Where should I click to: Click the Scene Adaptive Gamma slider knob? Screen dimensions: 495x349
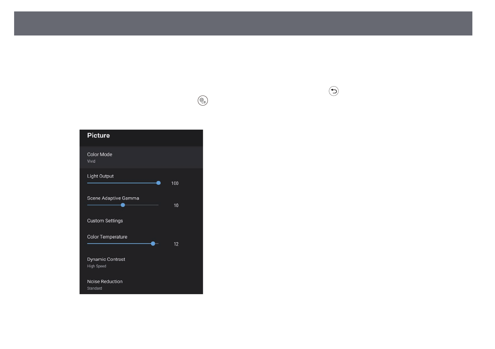pyautogui.click(x=123, y=205)
